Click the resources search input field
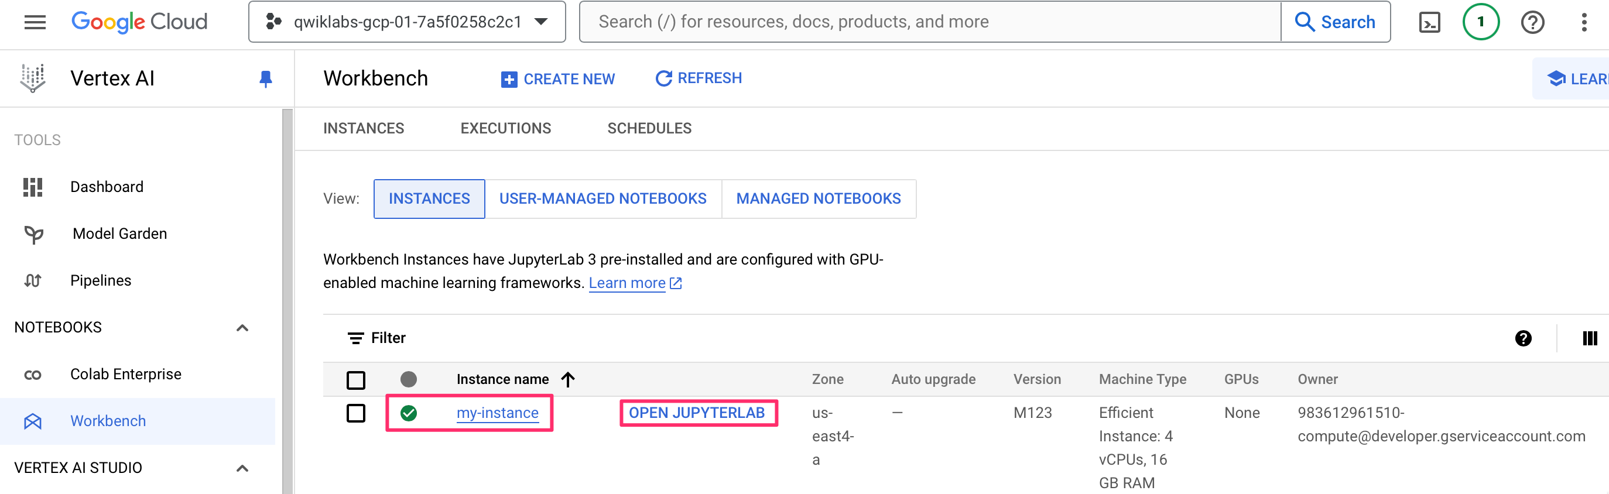This screenshot has width=1609, height=494. point(930,22)
